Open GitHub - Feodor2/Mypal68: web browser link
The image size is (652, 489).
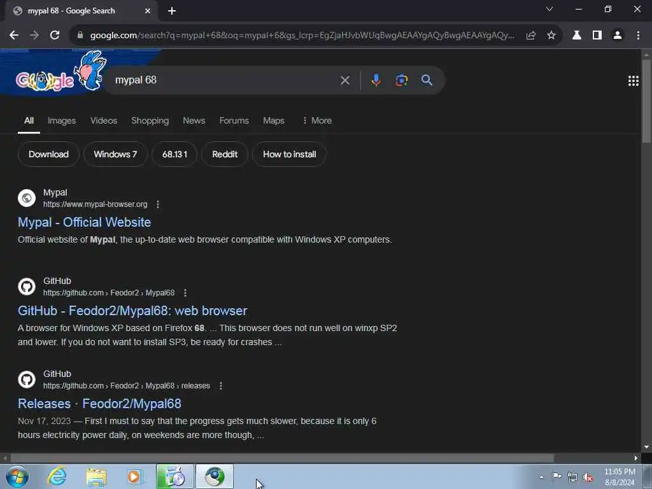(x=132, y=311)
